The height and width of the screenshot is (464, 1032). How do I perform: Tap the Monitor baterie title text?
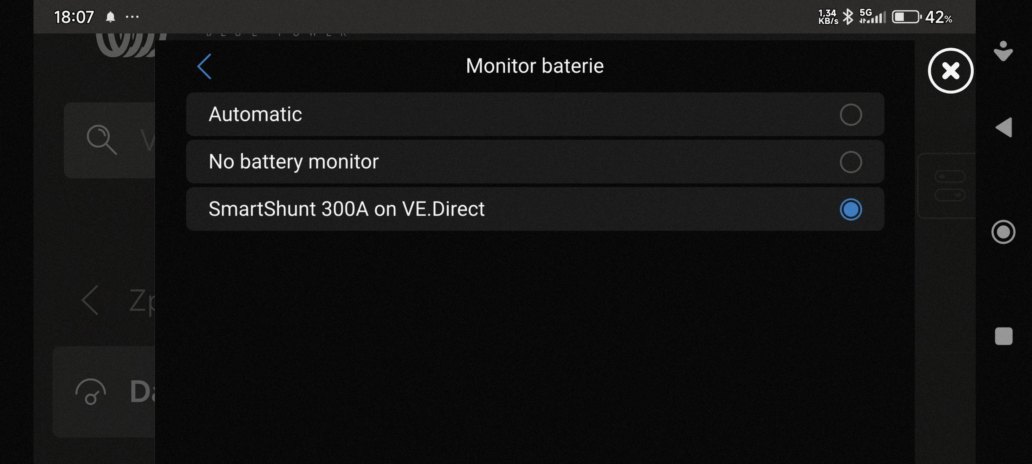click(x=534, y=66)
